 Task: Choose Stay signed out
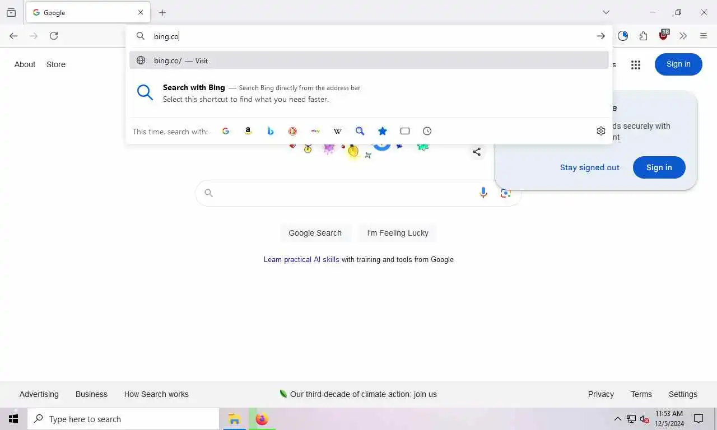tap(590, 167)
